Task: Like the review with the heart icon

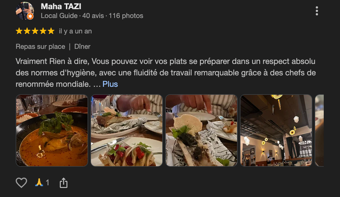Action: tap(21, 183)
